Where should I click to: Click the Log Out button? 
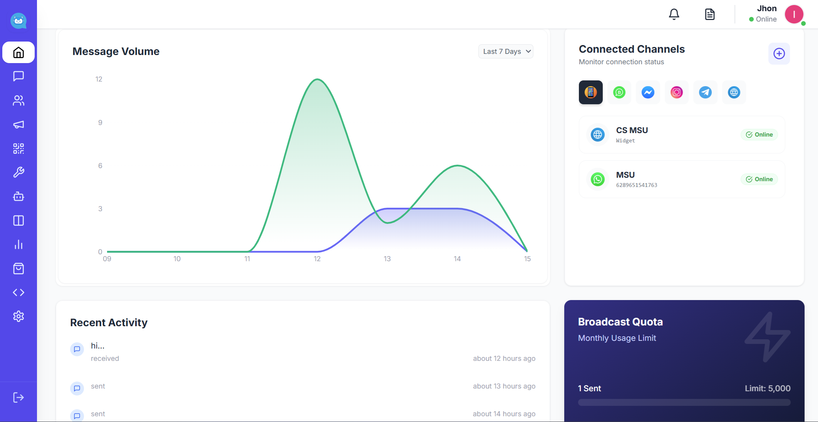[18, 397]
